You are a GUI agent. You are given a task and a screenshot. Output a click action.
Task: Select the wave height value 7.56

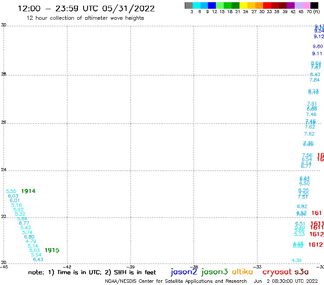307,155
